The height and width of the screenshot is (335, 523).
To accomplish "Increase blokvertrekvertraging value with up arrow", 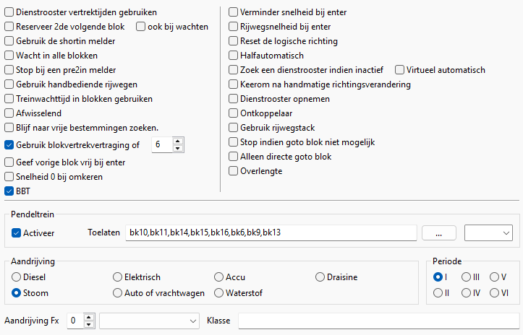I will pos(178,141).
